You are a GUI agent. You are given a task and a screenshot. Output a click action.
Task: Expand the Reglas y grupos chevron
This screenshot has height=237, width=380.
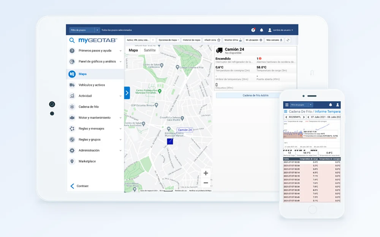click(120, 140)
